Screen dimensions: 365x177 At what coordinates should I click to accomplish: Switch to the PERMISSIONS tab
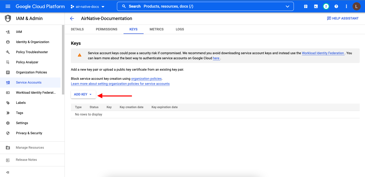tap(107, 29)
